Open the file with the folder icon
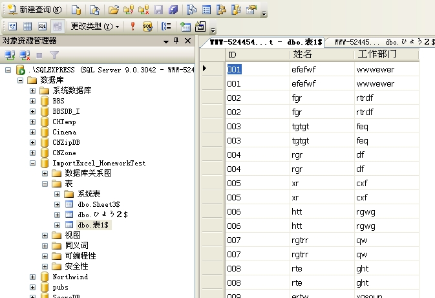 coord(114,10)
